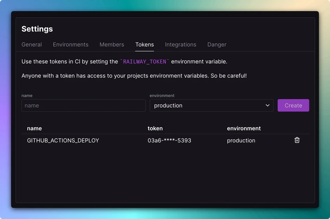
Task: Click the 'environment' table column header
Action: 244,128
